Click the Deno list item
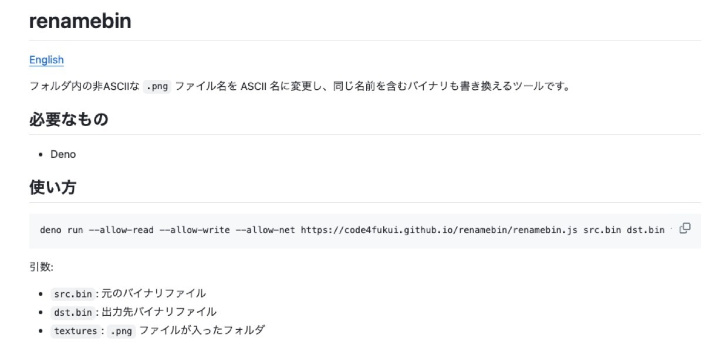The image size is (716, 358). click(x=63, y=154)
